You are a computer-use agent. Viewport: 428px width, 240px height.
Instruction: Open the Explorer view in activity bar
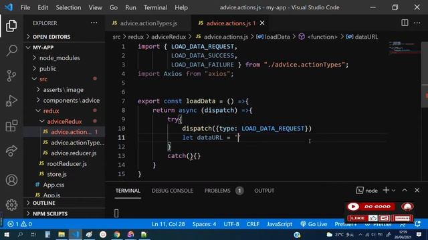[11, 25]
